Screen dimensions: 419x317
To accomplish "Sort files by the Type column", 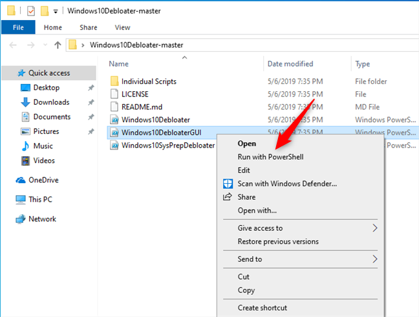I will (x=363, y=64).
